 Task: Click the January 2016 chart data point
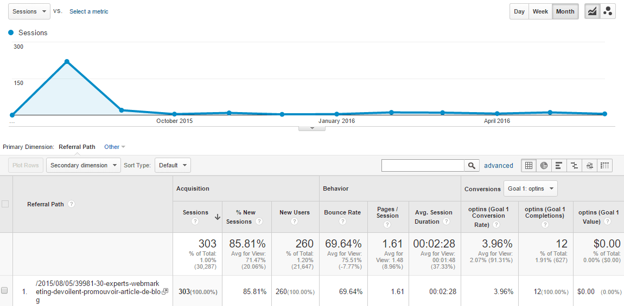pyautogui.click(x=336, y=114)
